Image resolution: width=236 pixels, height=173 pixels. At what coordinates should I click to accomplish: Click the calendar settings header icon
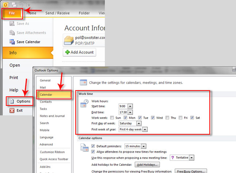[83, 82]
